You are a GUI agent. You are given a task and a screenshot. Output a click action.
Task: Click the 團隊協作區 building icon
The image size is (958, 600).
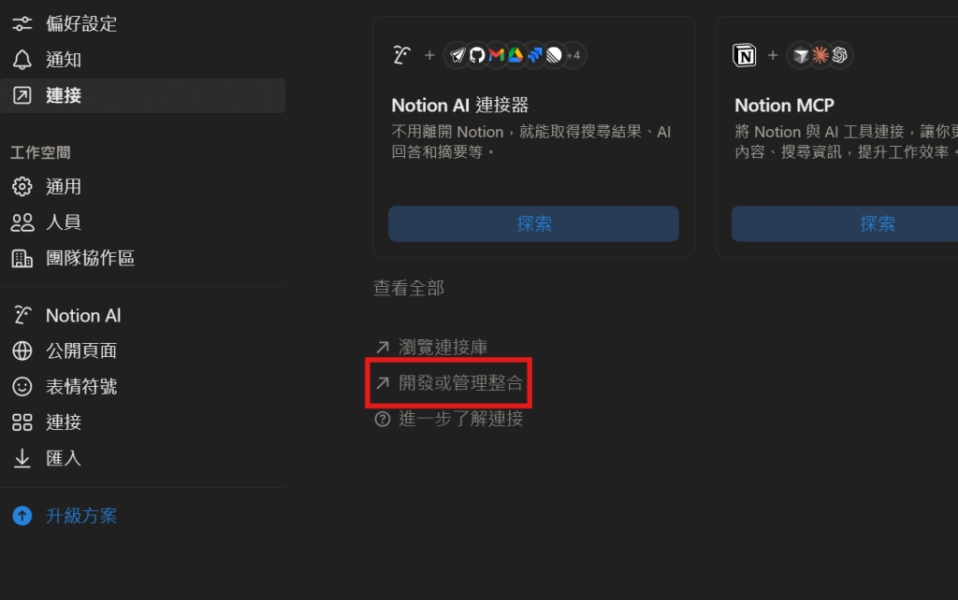(22, 258)
